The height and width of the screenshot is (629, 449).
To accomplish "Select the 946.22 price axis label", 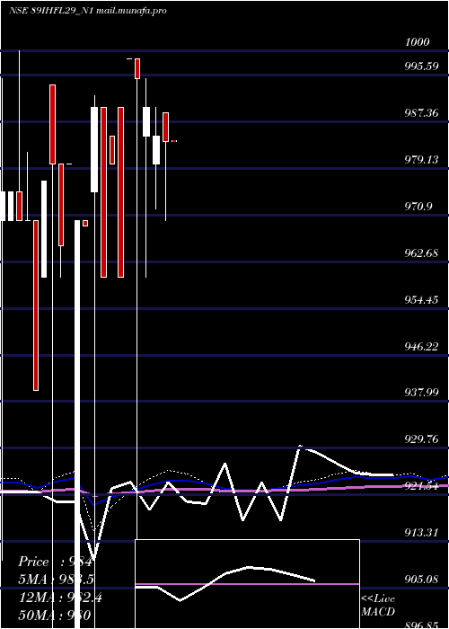I will [421, 346].
